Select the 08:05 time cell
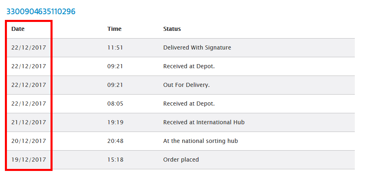Image resolution: width=365 pixels, height=175 pixels. (x=115, y=104)
